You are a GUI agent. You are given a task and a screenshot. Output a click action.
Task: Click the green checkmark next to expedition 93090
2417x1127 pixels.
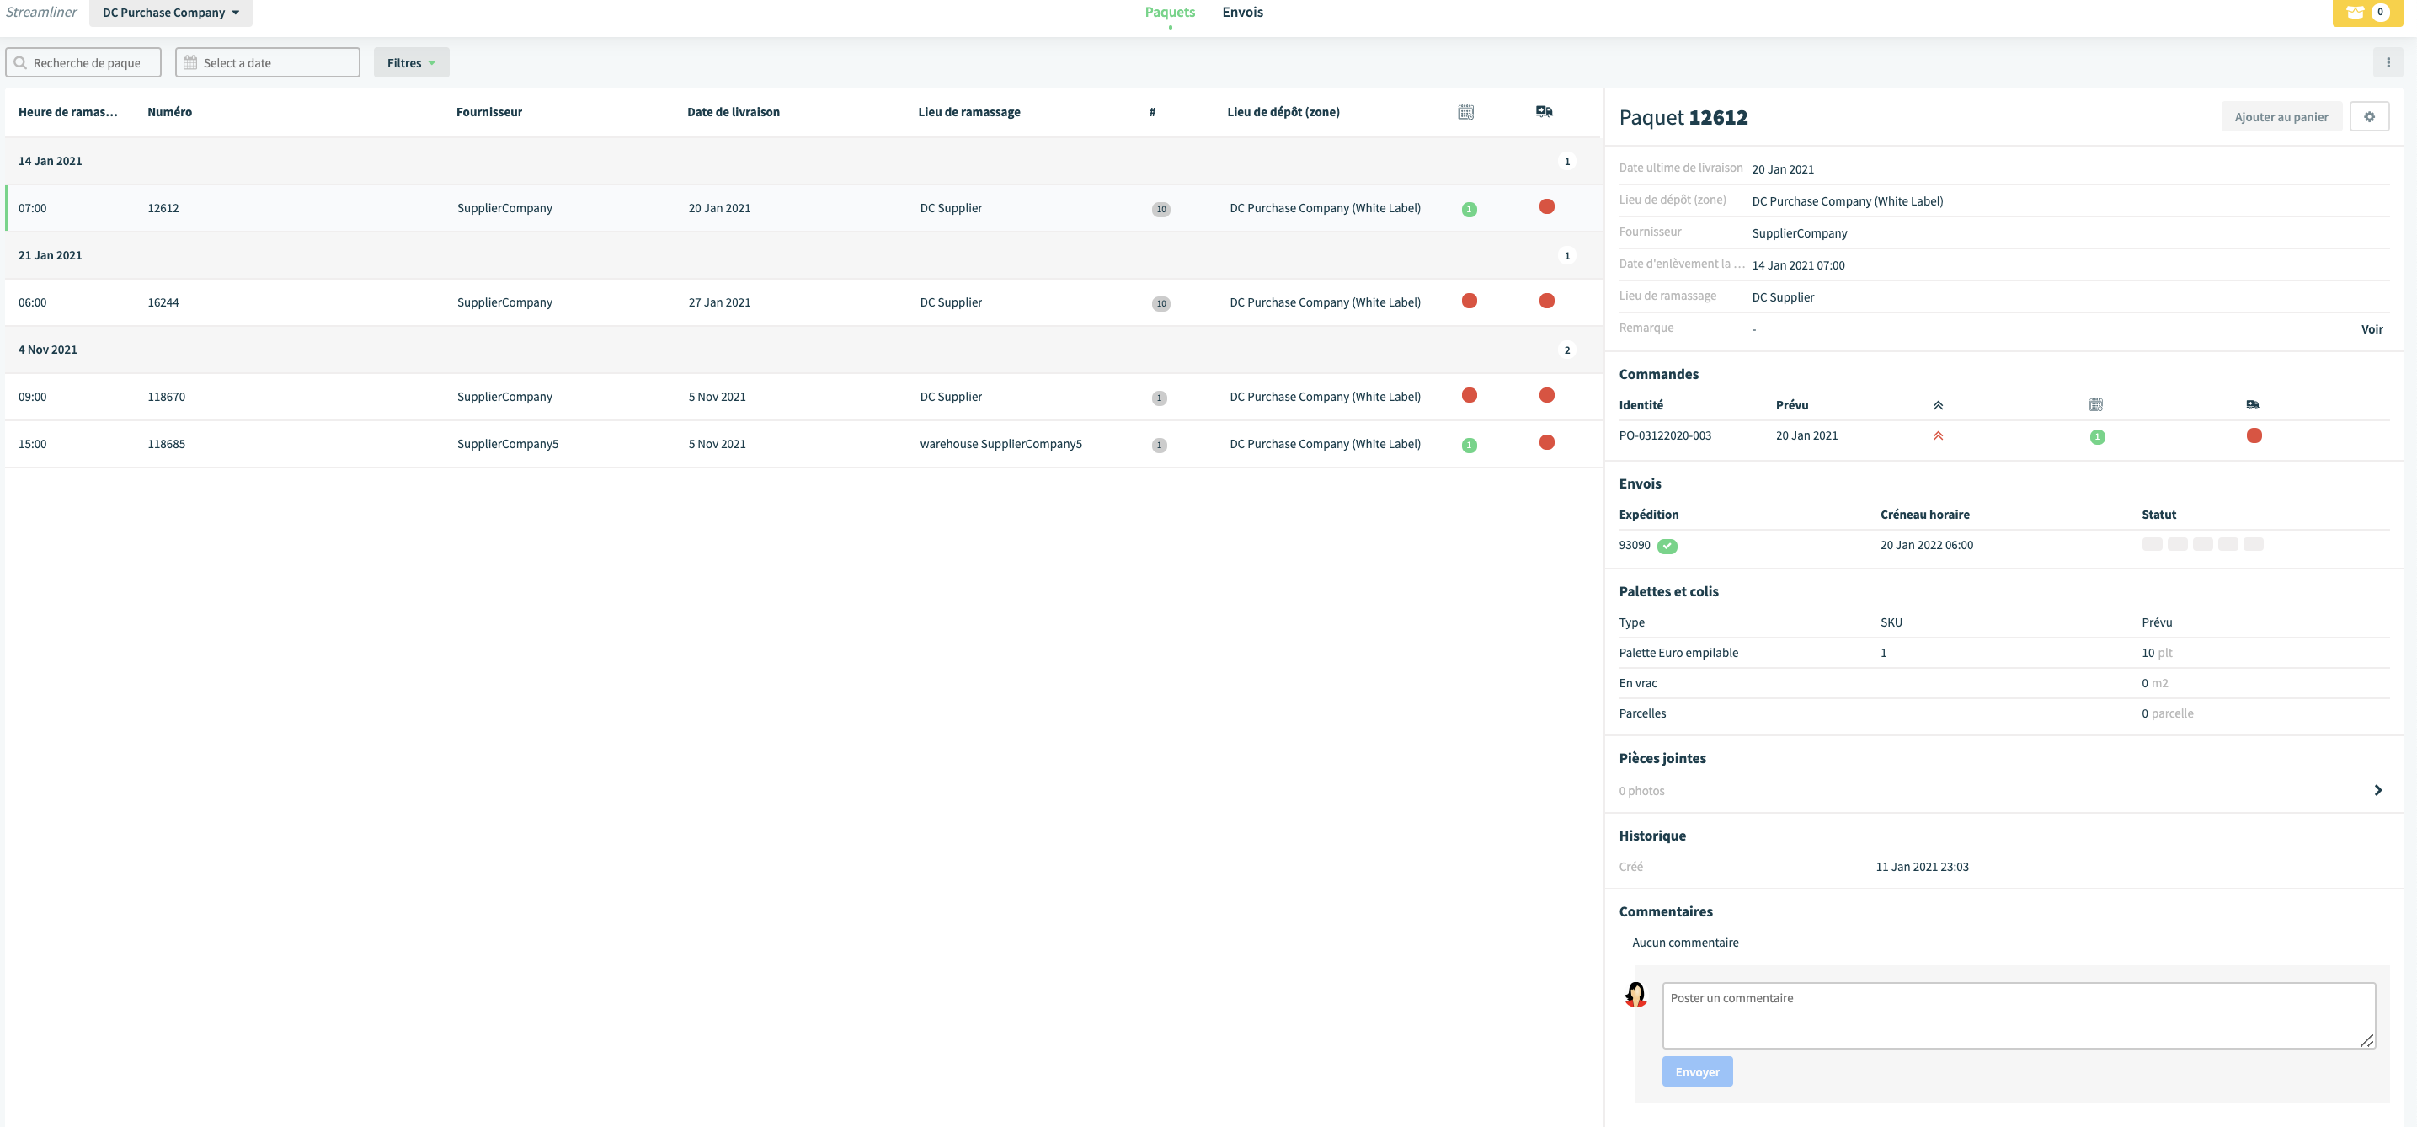[1667, 546]
